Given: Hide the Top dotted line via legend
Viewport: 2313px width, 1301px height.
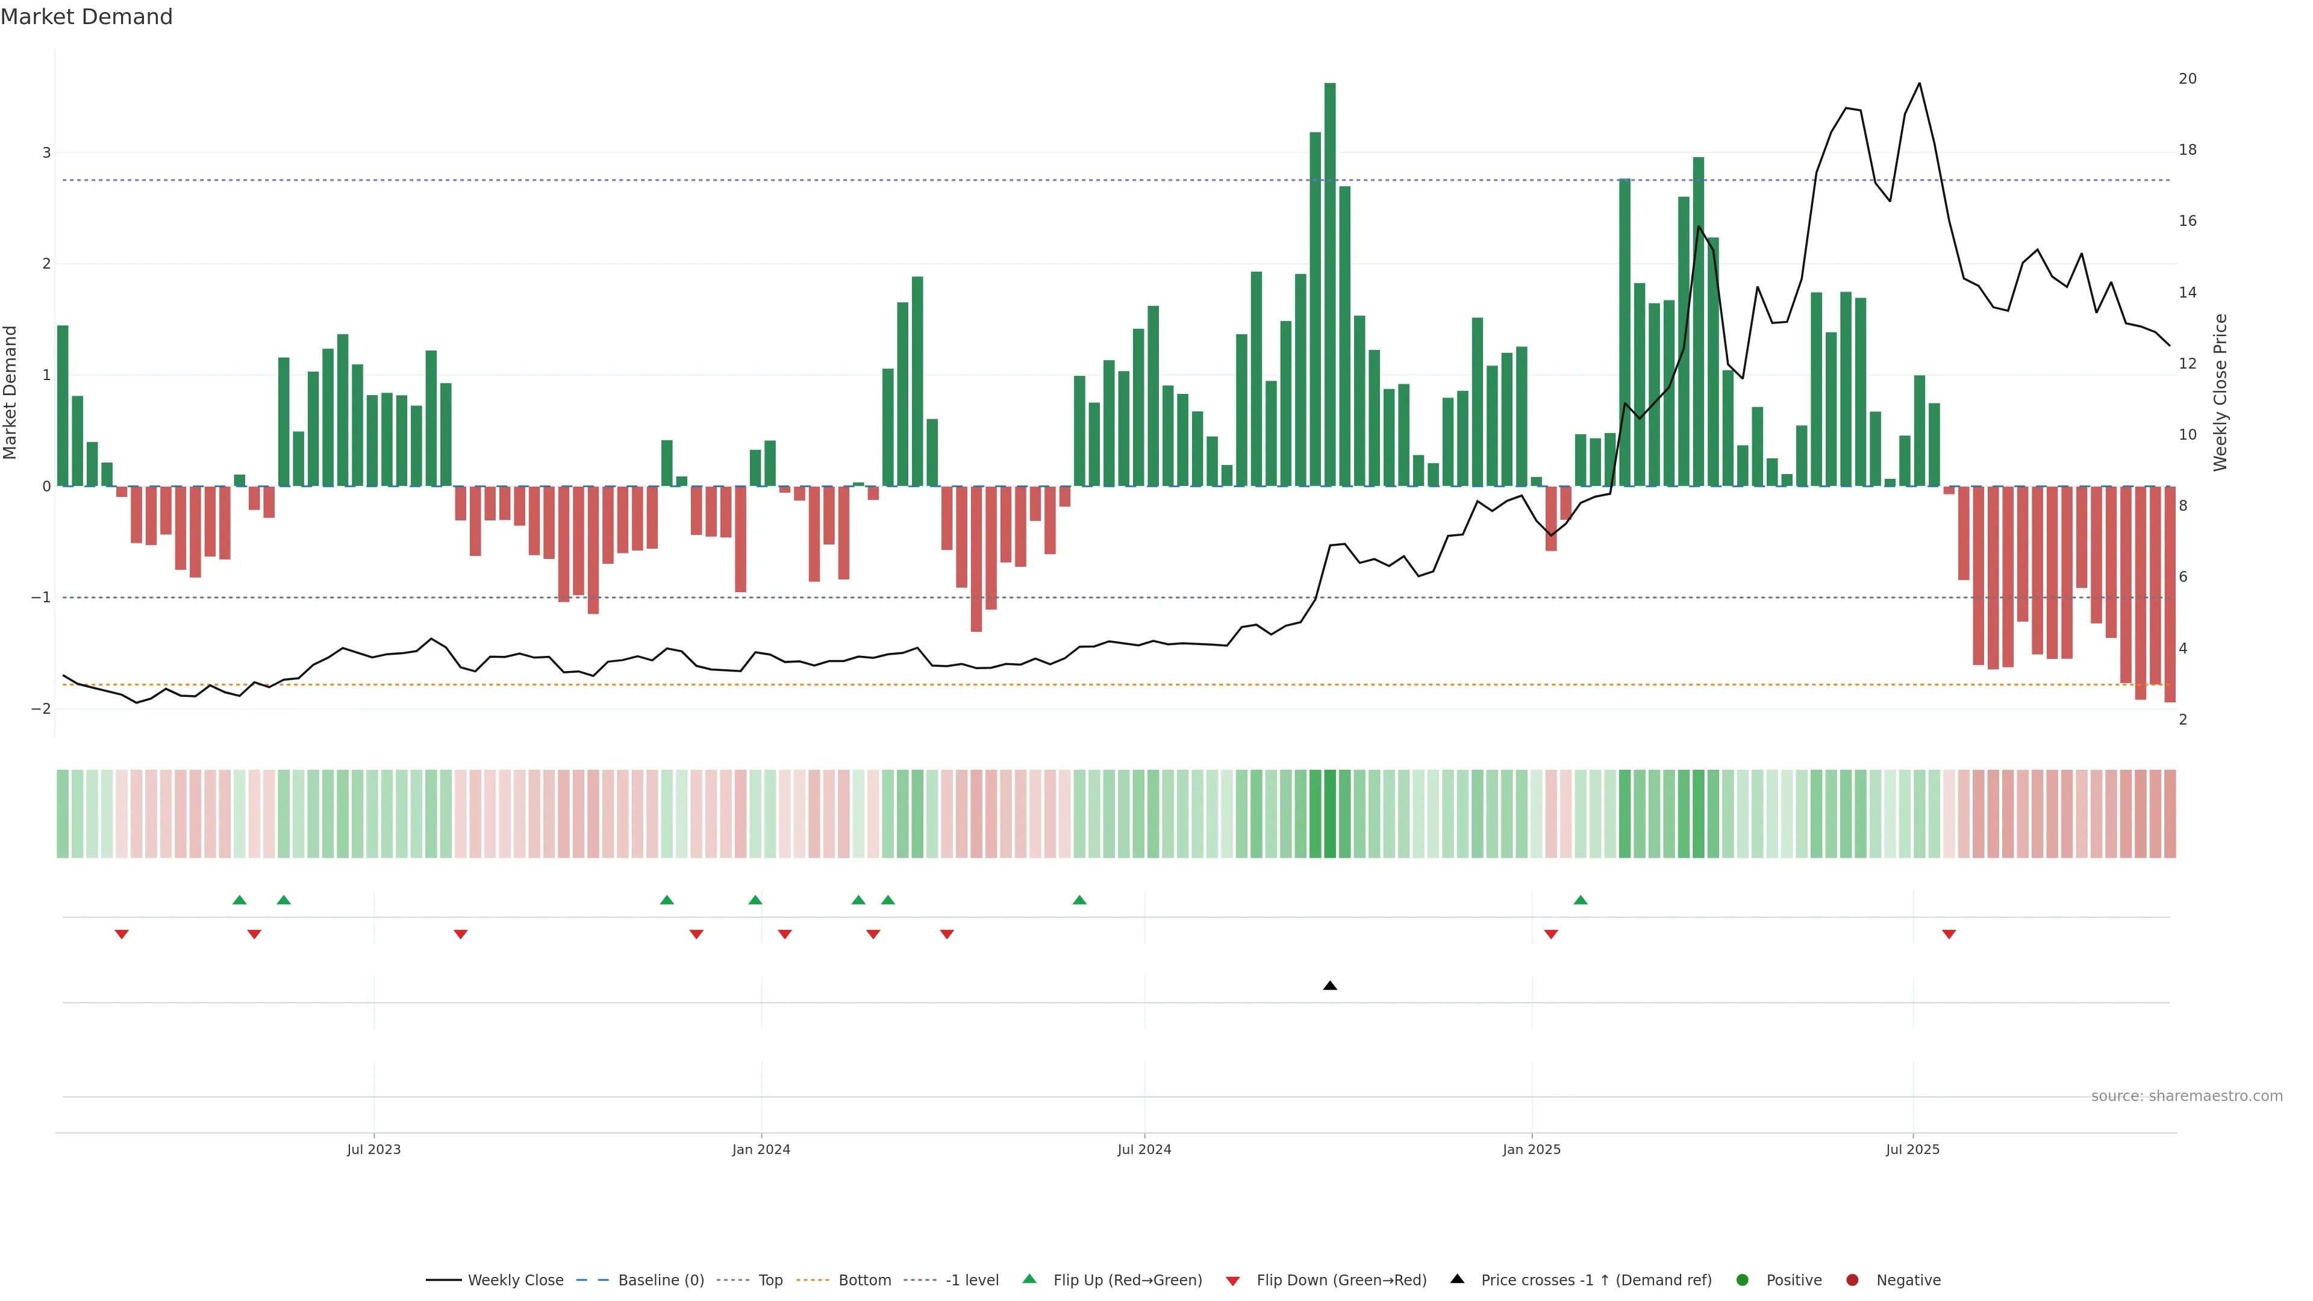Looking at the screenshot, I should (770, 1279).
